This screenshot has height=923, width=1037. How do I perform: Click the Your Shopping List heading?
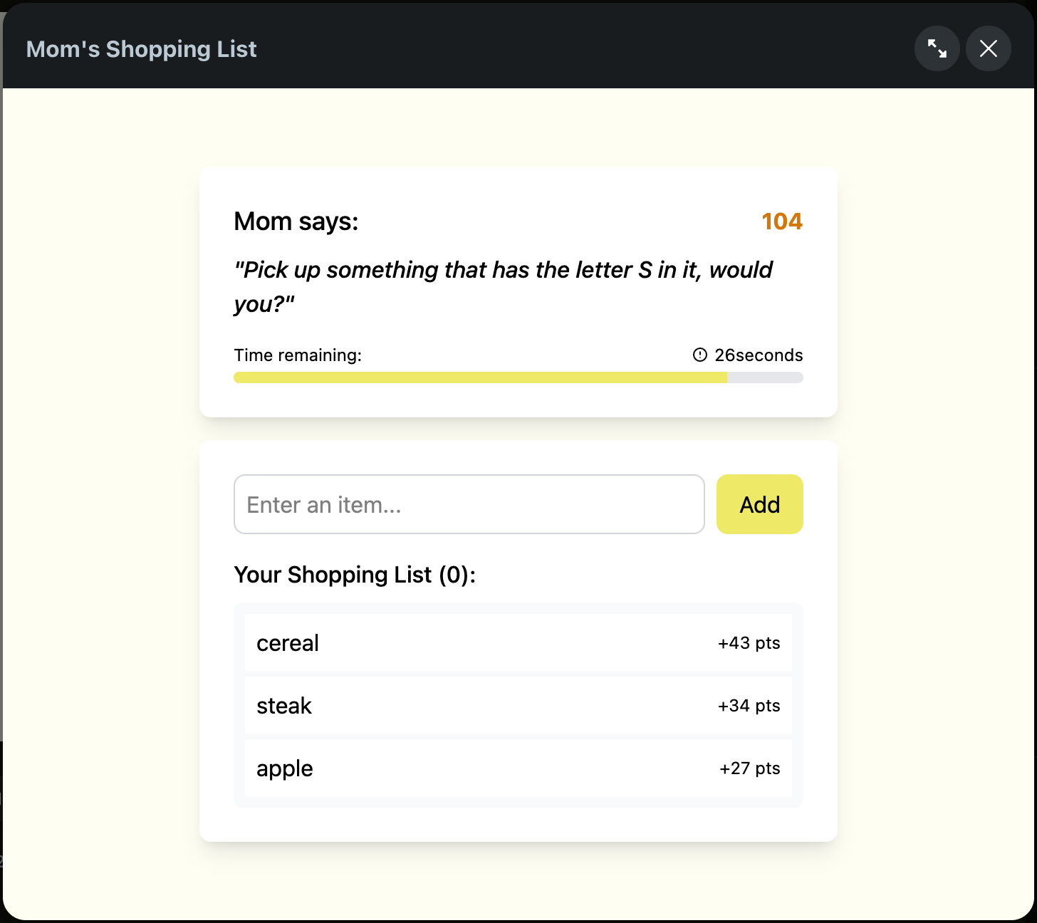(355, 575)
